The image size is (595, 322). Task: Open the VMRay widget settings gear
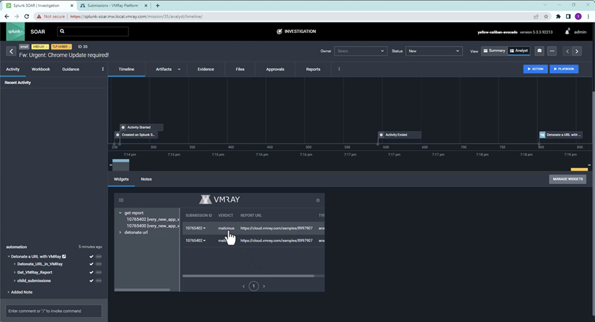[318, 200]
